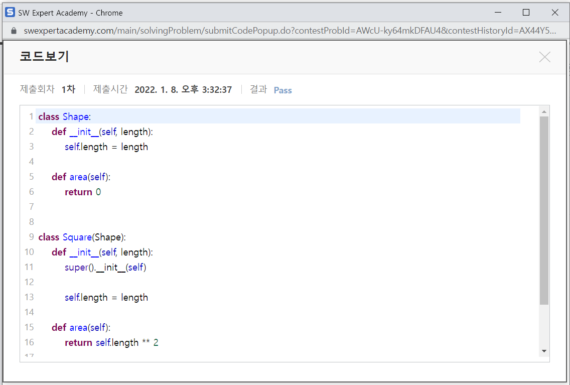Click the 코드보기 heading
The image size is (570, 385).
44,56
